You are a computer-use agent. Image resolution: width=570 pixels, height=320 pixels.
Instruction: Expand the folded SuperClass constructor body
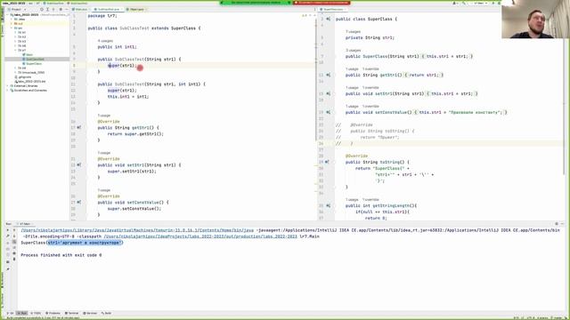[x=447, y=56]
